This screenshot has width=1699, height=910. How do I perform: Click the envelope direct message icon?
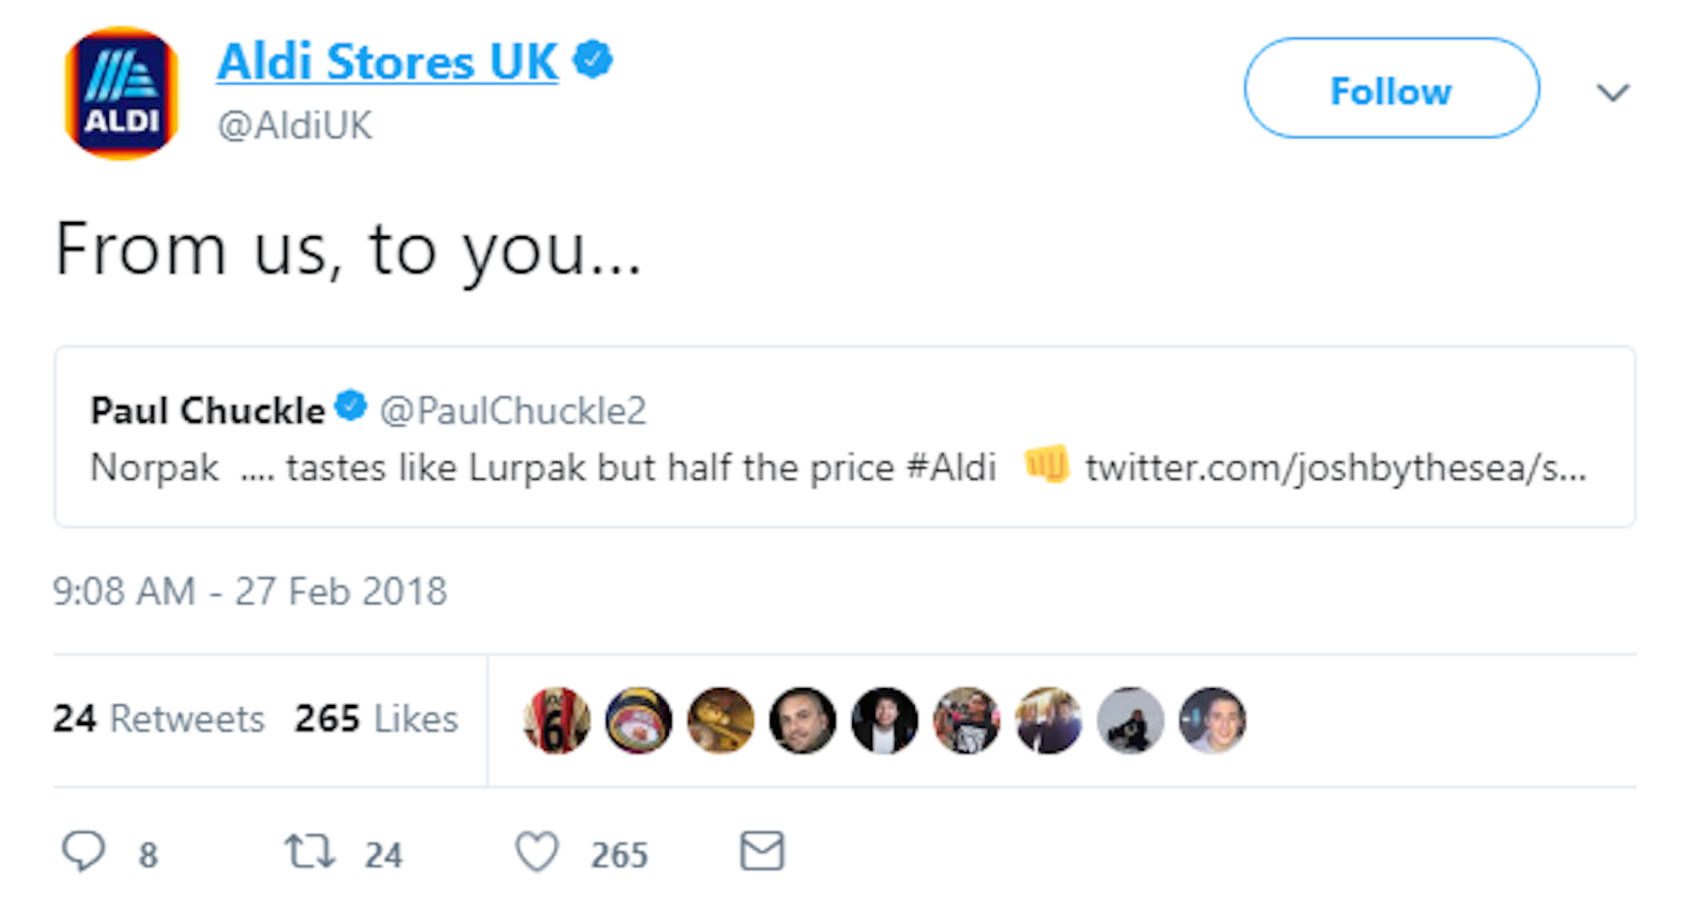(762, 851)
